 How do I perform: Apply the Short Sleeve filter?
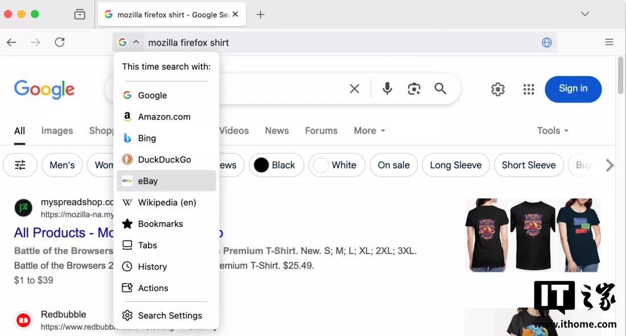click(529, 165)
